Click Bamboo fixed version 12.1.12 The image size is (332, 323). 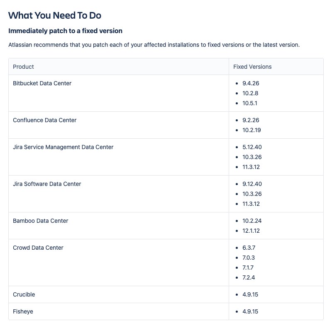pos(251,231)
